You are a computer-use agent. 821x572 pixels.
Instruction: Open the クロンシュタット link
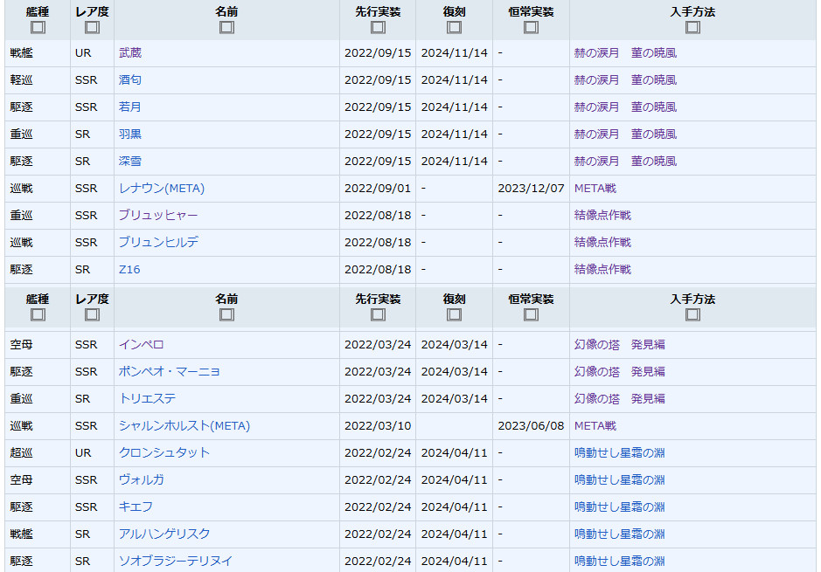click(164, 452)
